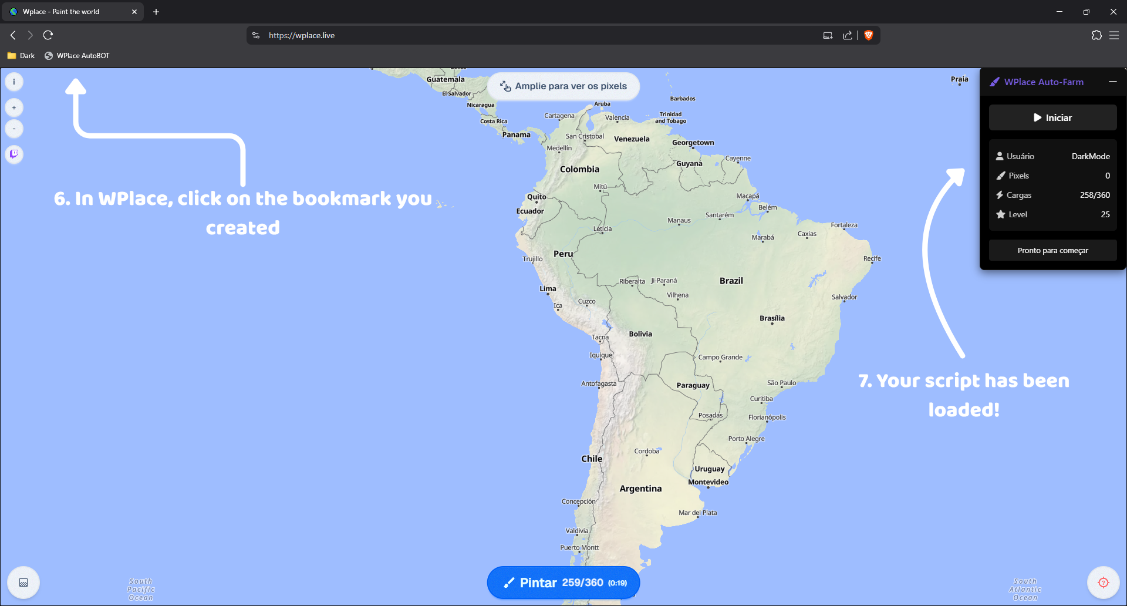
Task: Open Brave Shields lion icon
Action: [x=869, y=35]
